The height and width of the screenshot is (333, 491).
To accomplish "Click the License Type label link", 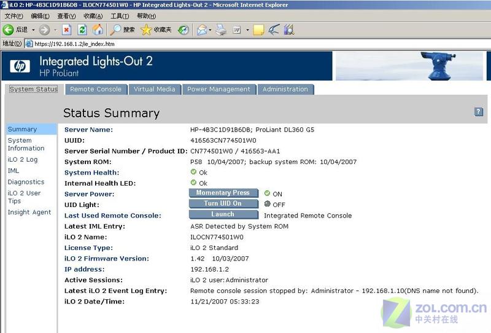I will click(88, 248).
